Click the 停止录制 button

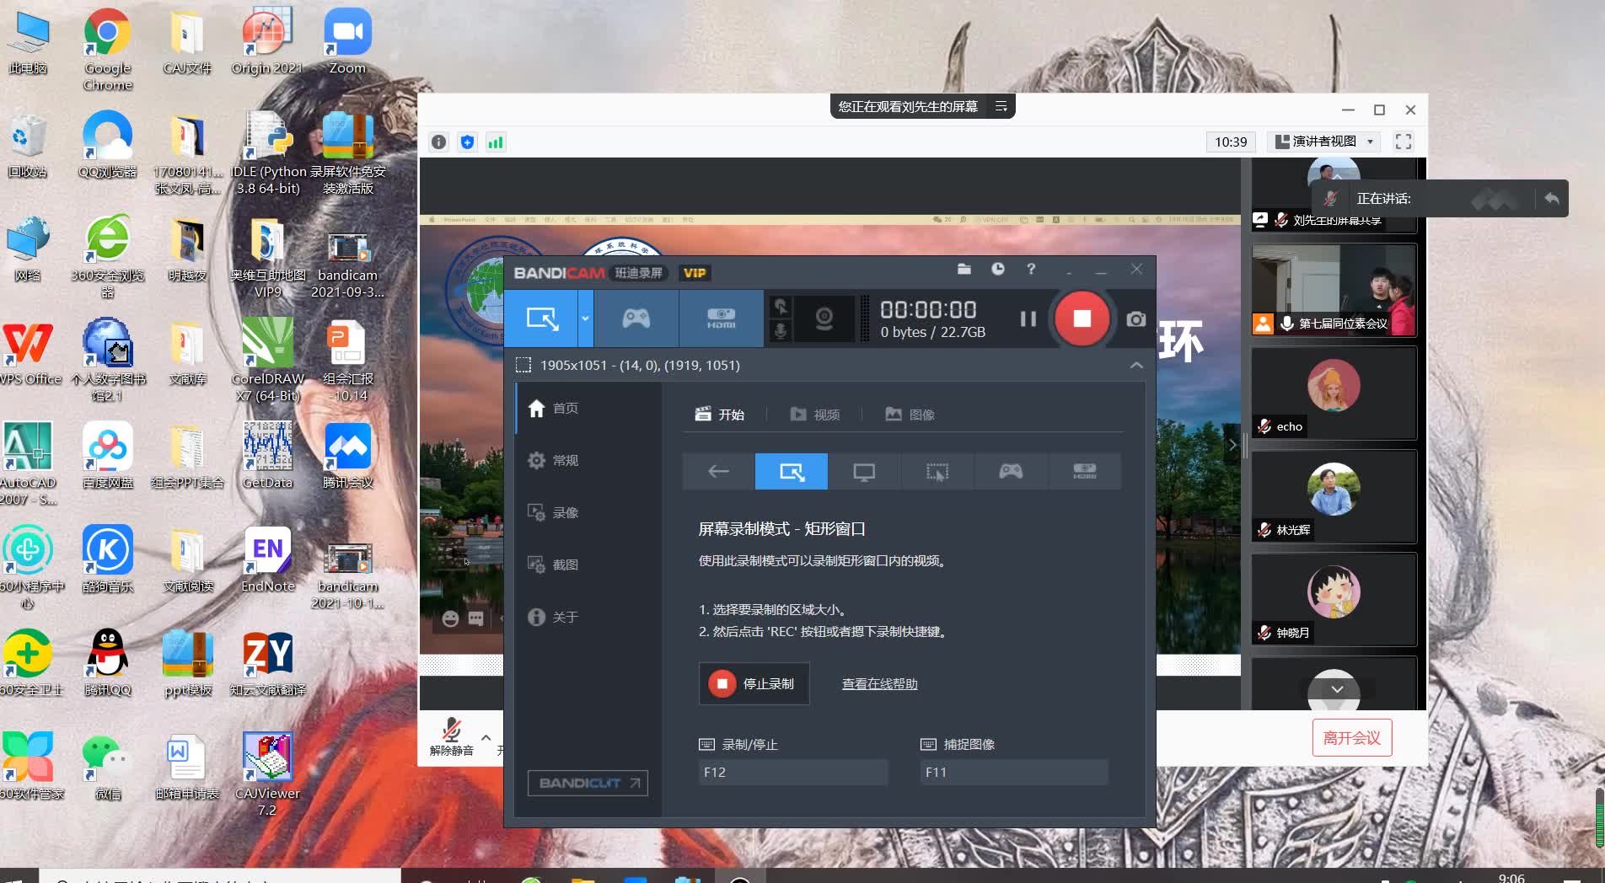754,683
